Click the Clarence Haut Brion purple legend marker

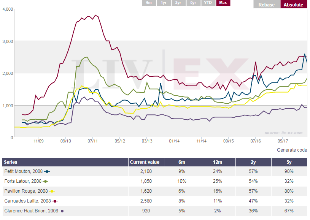(62, 211)
